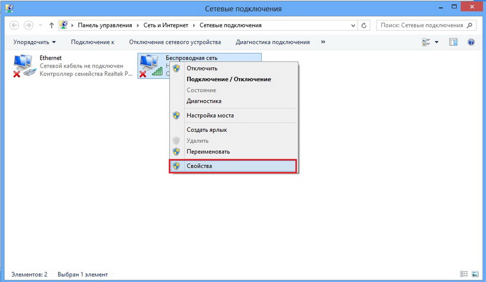Click the Up one level arrow
Viewport: 486px width, 282px height.
[x=52, y=26]
